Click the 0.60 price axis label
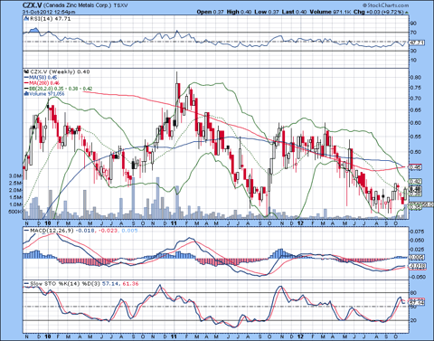 coord(416,123)
